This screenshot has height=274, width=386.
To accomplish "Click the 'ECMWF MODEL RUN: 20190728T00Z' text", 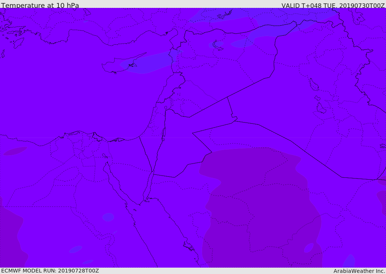I will click(x=50, y=271).
